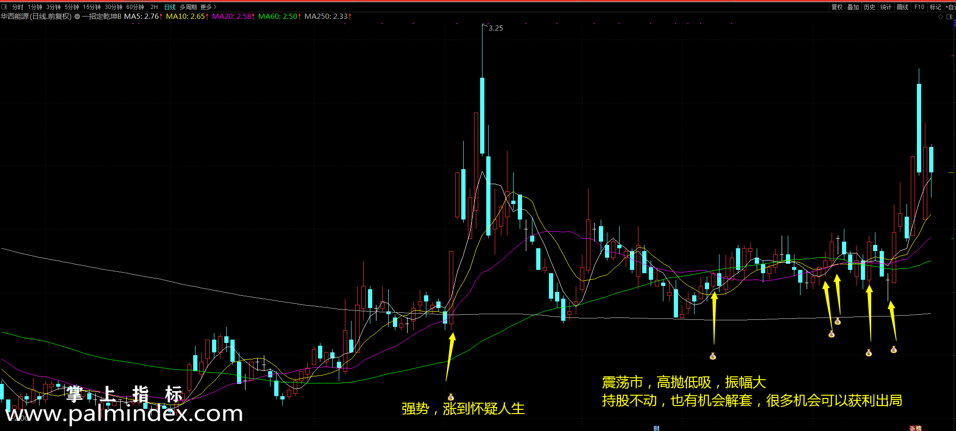The height and width of the screenshot is (431, 956).
Task: Click the money bag signal below 强势 arrow
Action: [x=451, y=397]
